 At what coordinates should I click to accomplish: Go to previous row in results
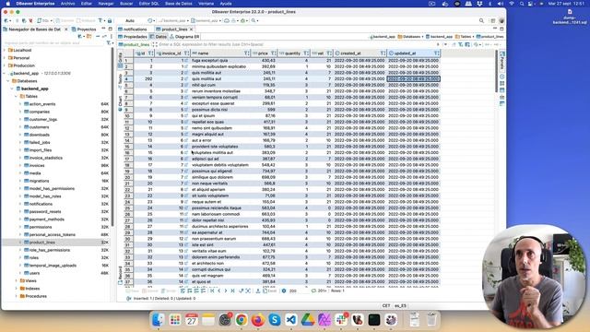(x=219, y=291)
